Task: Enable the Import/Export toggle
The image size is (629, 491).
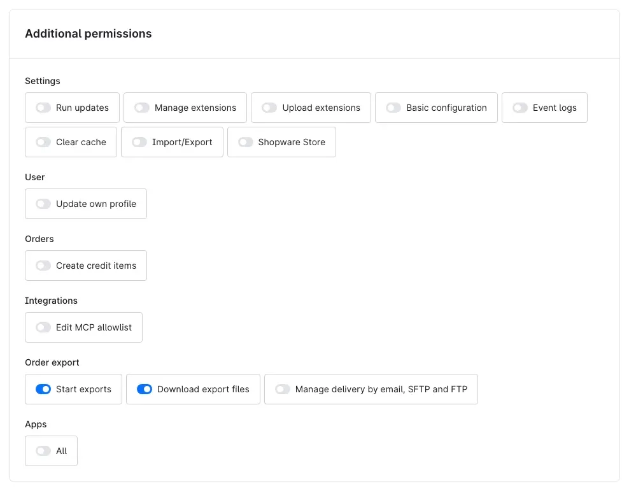Action: tap(139, 142)
